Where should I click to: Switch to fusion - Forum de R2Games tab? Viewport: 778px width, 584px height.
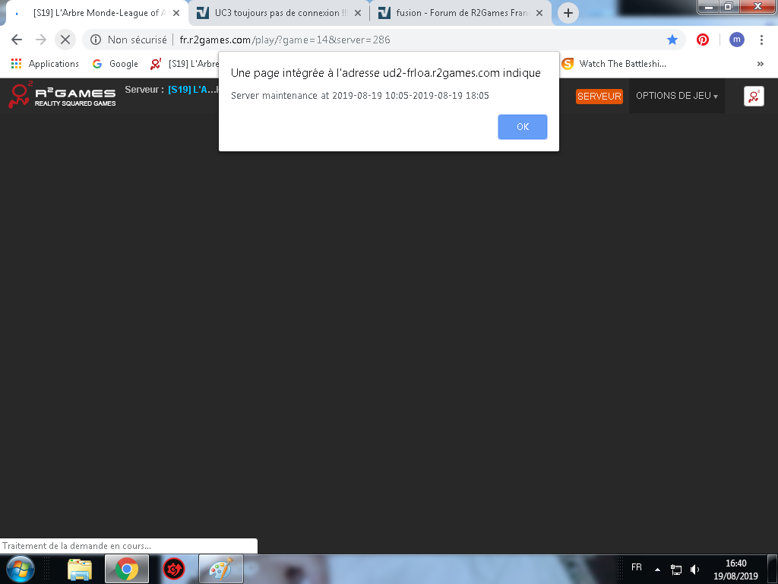(460, 13)
